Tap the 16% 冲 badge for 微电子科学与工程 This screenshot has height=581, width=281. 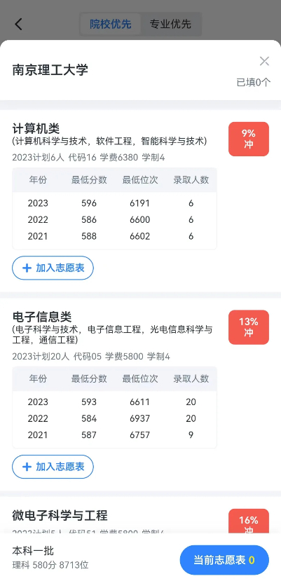(x=248, y=521)
